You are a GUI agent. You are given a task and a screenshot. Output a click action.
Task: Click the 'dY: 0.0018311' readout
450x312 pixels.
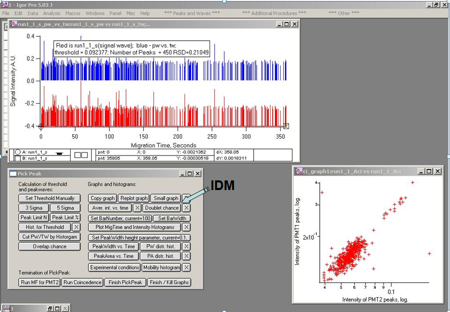[x=231, y=158]
